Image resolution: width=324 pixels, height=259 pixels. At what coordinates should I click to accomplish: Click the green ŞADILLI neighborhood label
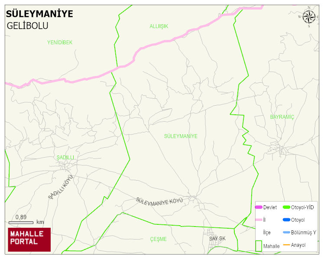click(x=65, y=157)
